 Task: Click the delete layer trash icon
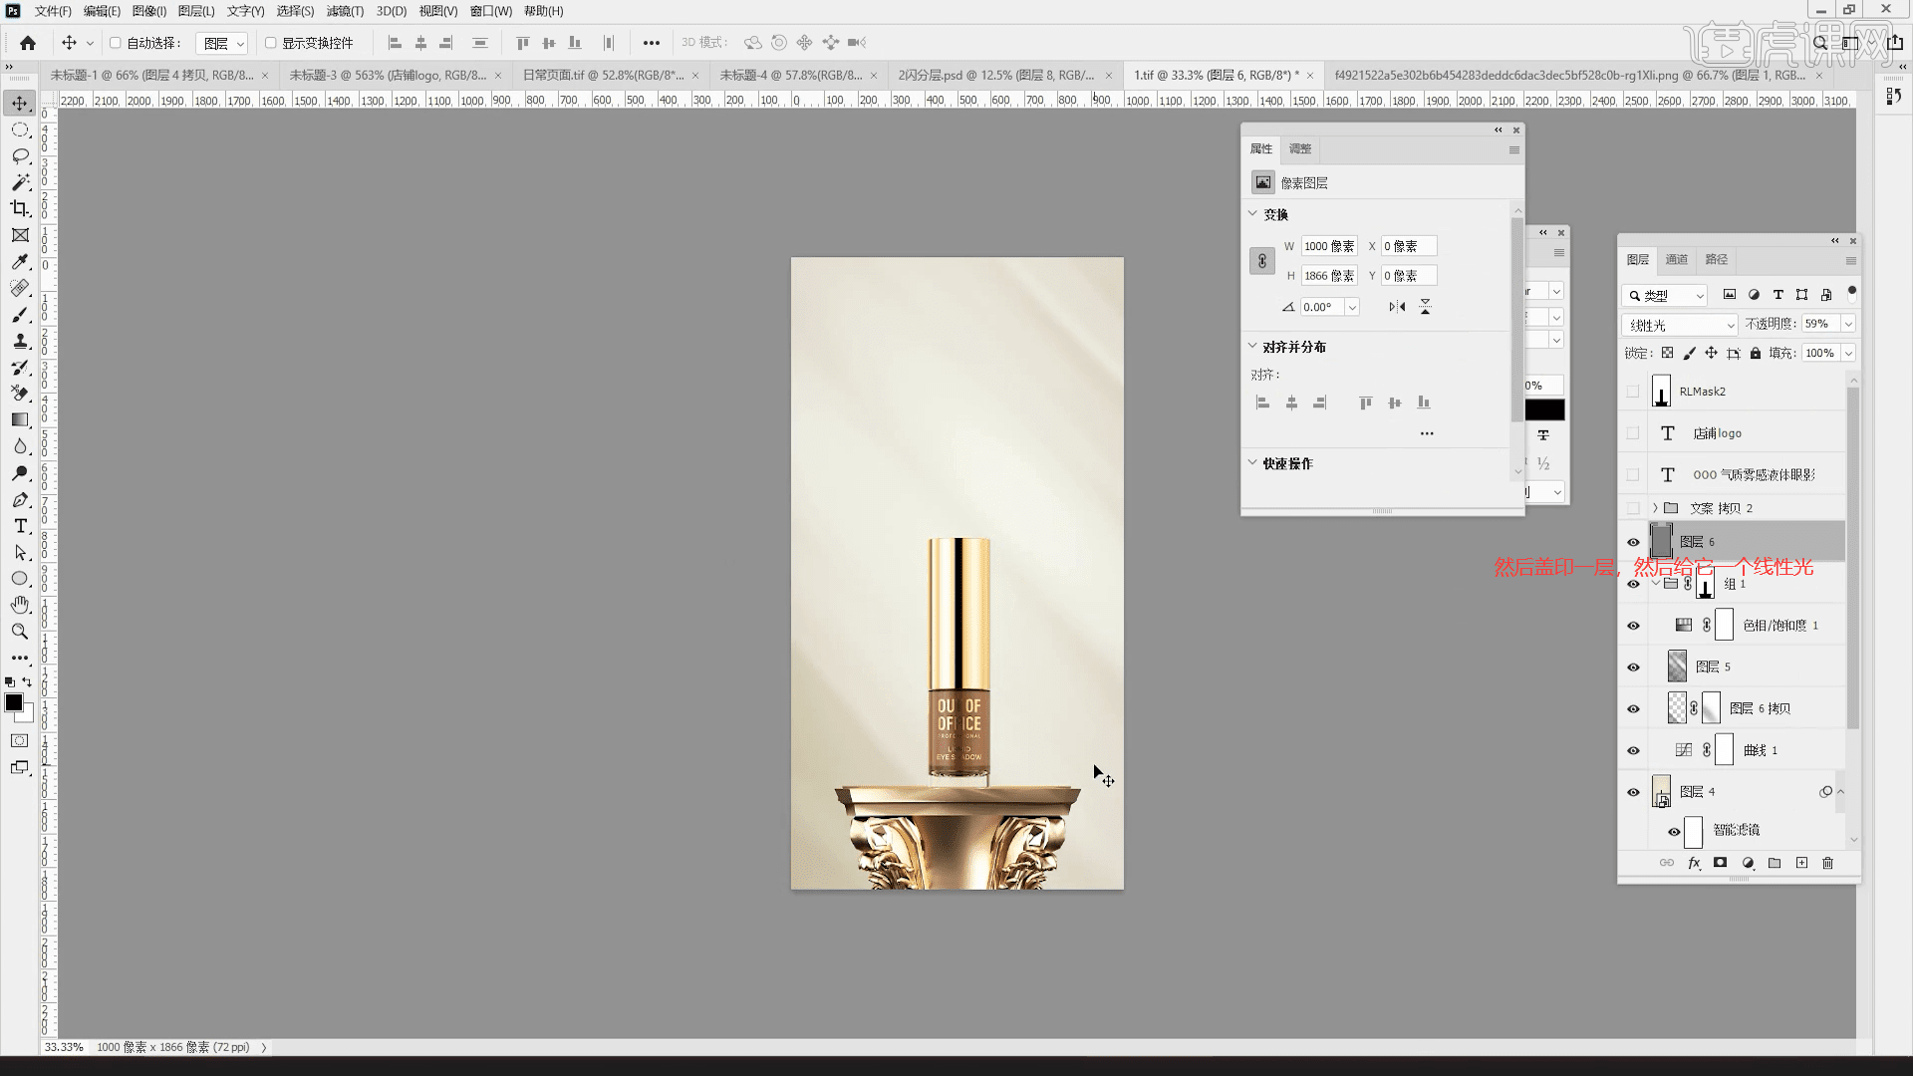click(x=1827, y=863)
